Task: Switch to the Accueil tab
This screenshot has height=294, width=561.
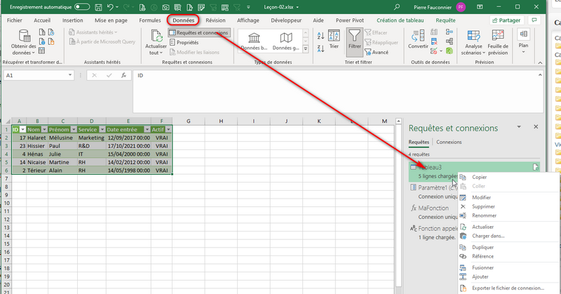Action: (42, 20)
